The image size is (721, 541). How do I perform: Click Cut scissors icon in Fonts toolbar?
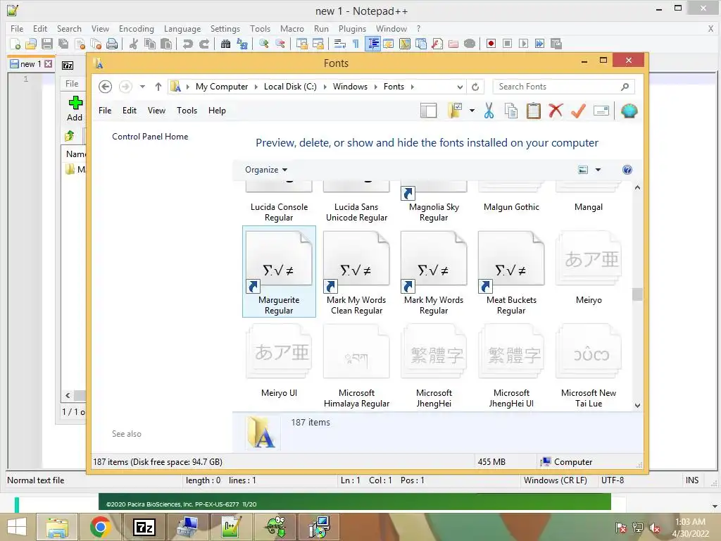pyautogui.click(x=489, y=111)
